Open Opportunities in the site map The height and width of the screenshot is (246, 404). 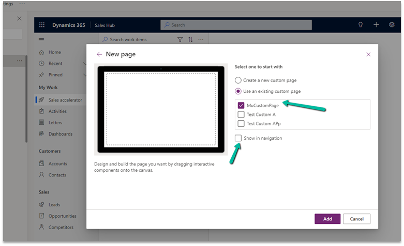click(x=63, y=216)
